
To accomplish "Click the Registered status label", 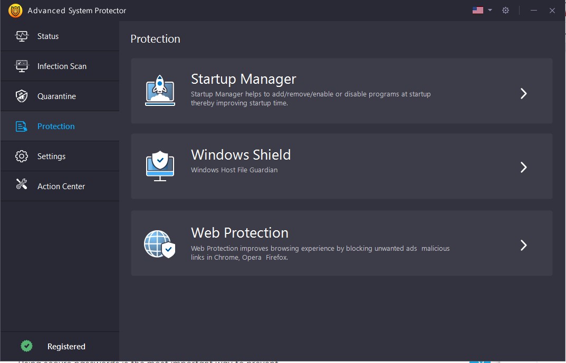I will pos(66,346).
